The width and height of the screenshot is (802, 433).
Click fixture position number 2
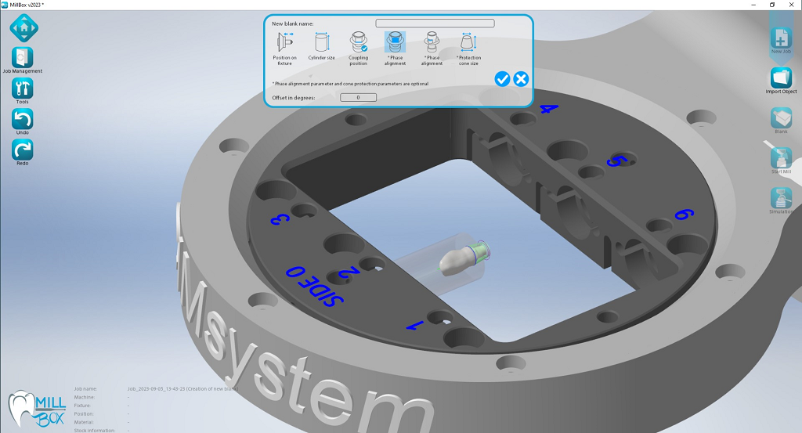click(x=348, y=273)
